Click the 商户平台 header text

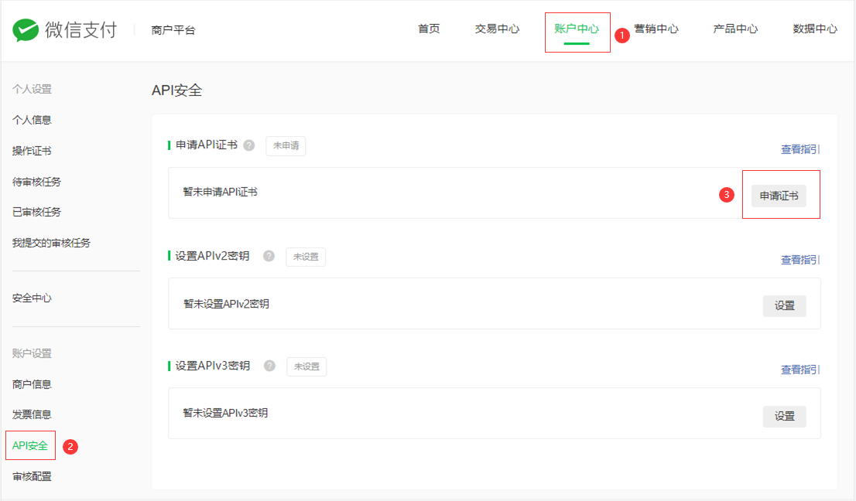[x=173, y=30]
